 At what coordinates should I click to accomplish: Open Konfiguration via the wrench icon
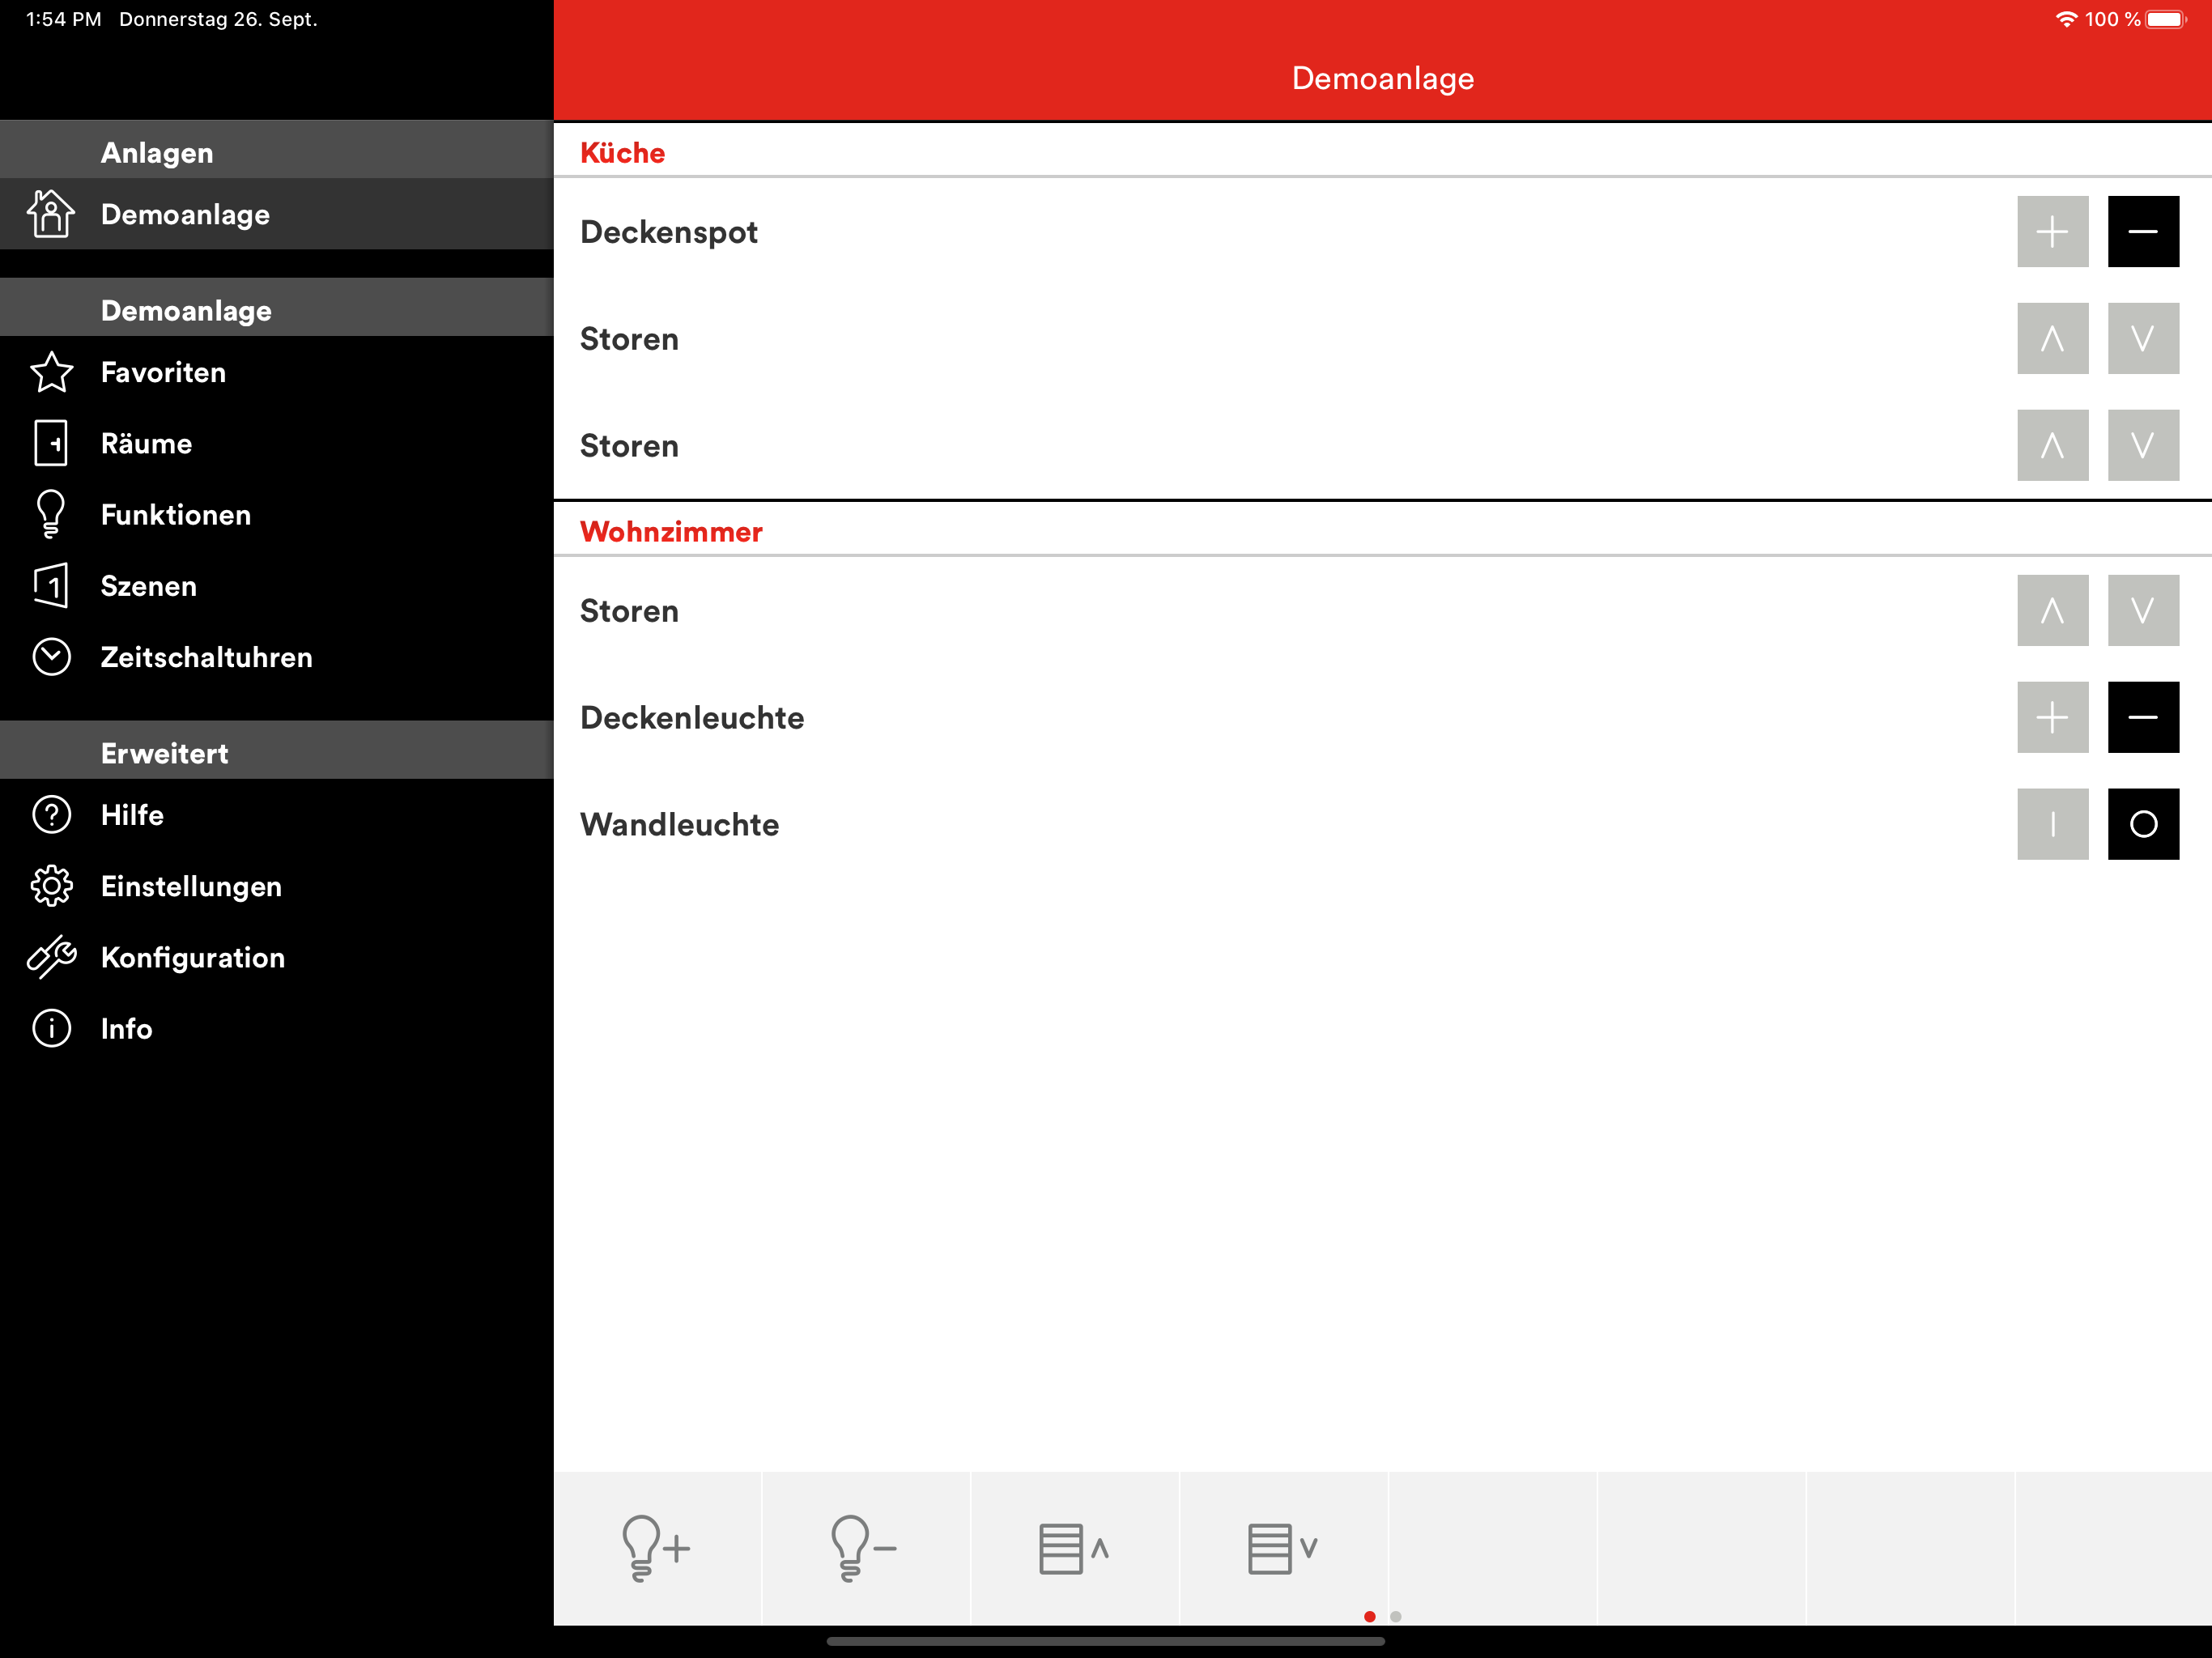click(51, 957)
